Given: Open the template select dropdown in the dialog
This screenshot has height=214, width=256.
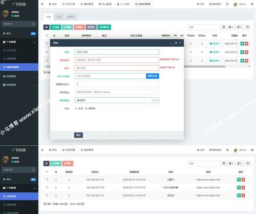Looking at the screenshot, I should coord(117,100).
